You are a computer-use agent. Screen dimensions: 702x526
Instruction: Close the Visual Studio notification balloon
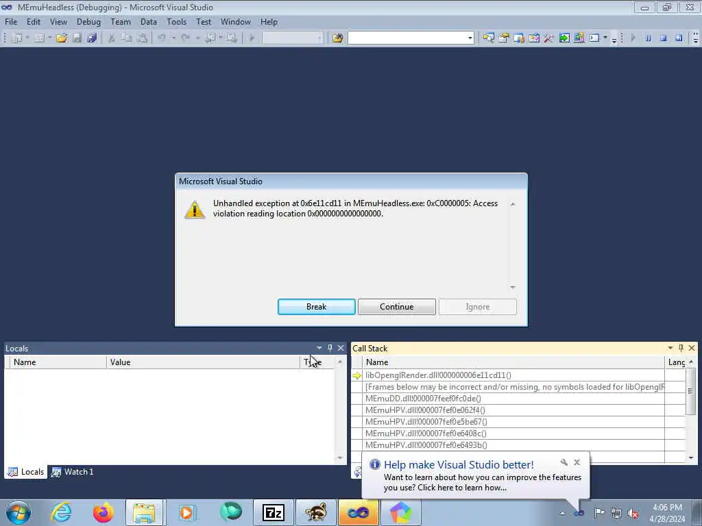point(577,462)
